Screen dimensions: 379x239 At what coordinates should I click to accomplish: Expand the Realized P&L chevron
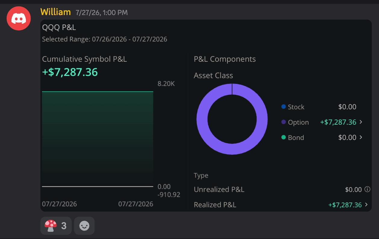click(x=366, y=205)
